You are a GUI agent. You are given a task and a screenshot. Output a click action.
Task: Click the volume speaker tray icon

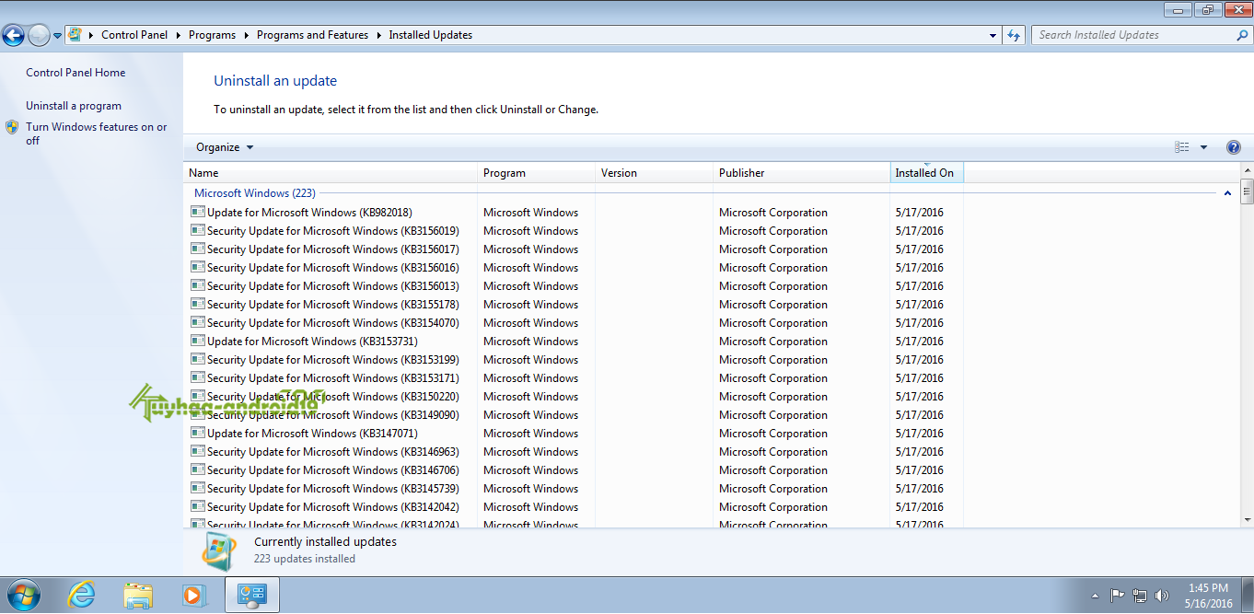(1162, 596)
